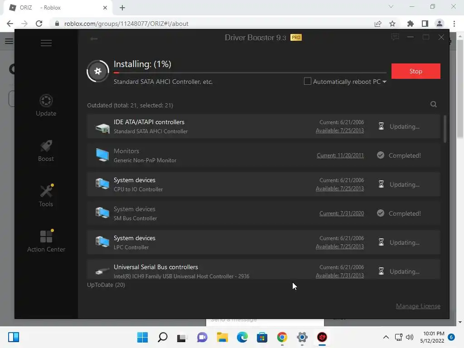Screen dimensions: 464x348
Task: Click the Generic Non-PnP Monitor icon
Action: (x=102, y=155)
